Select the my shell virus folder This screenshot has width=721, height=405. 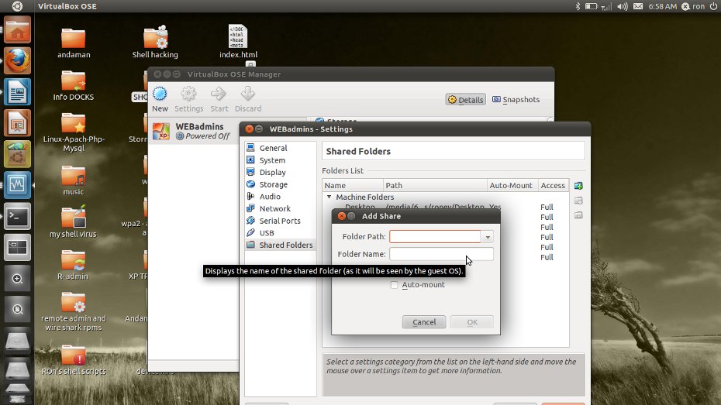pos(73,221)
